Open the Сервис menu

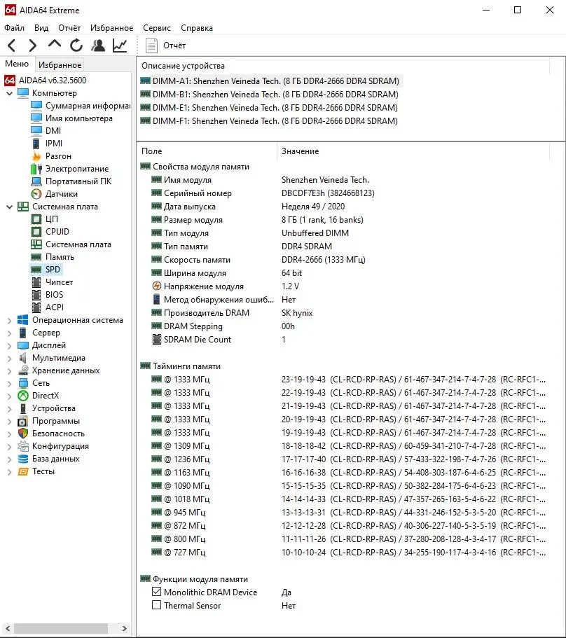157,28
